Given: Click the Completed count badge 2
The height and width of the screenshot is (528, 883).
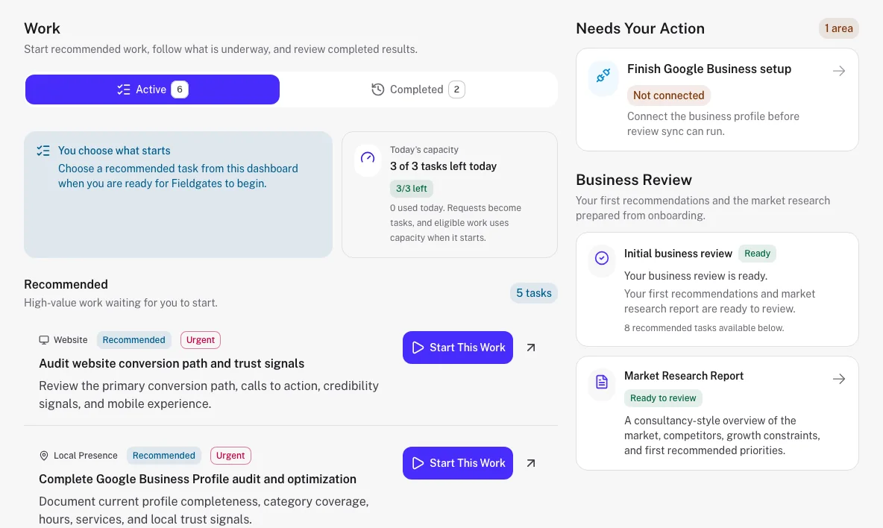Looking at the screenshot, I should [x=456, y=89].
